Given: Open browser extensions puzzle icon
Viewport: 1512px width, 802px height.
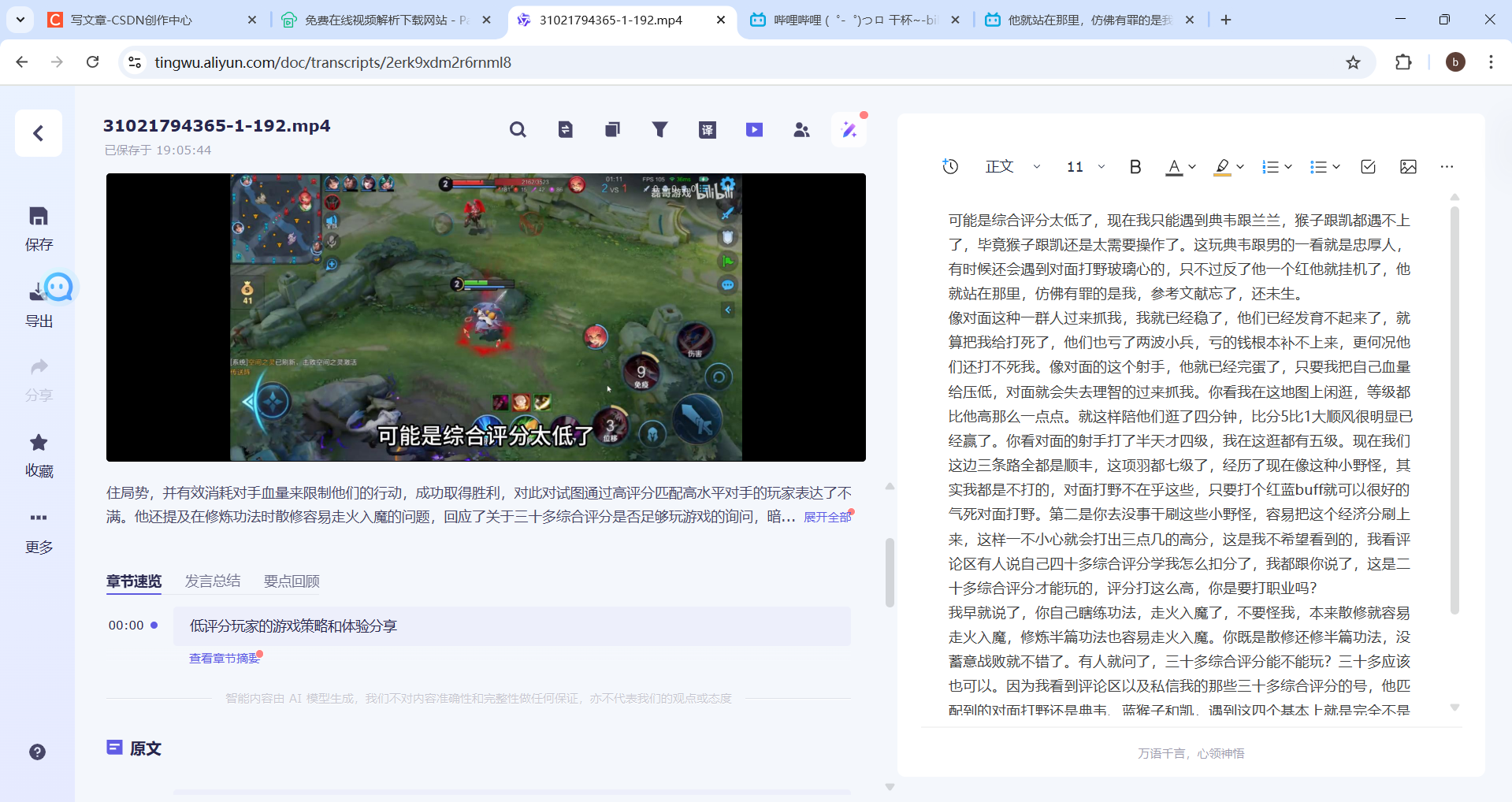Looking at the screenshot, I should (x=1403, y=62).
